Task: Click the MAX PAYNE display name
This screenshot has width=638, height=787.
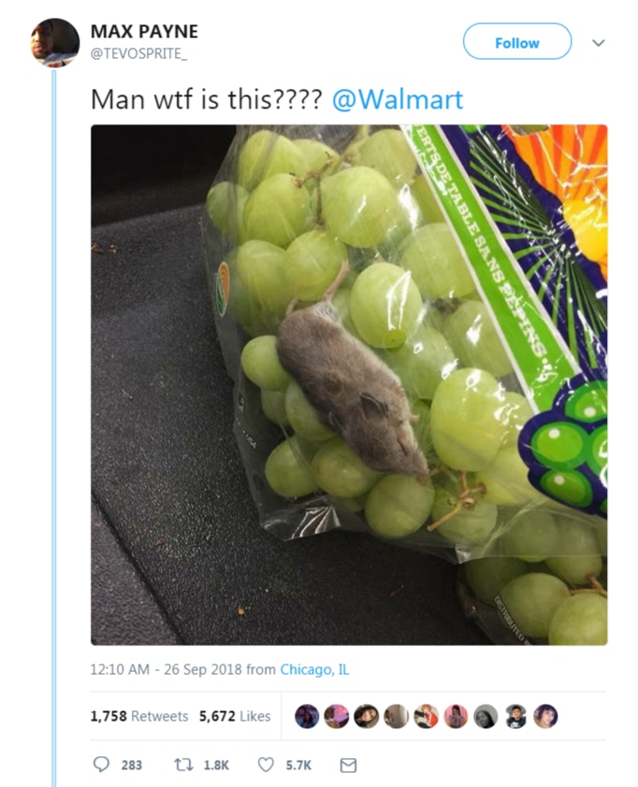Action: click(144, 32)
